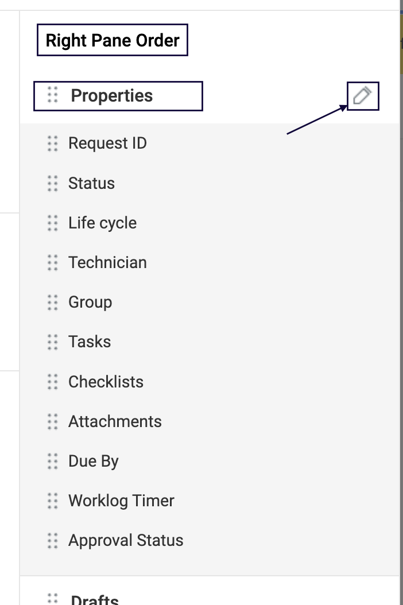Select the Life cycle property item
This screenshot has width=403, height=605.
tap(102, 223)
